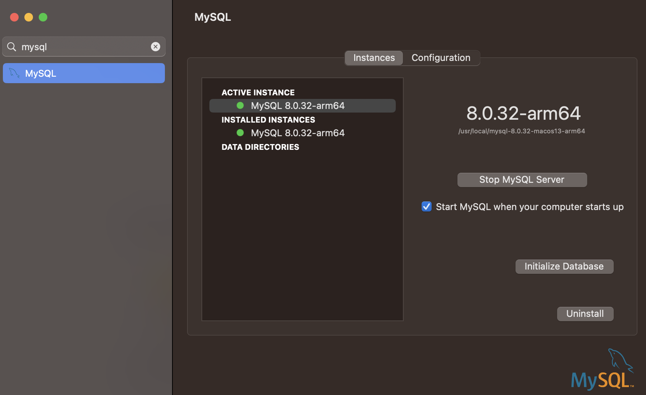Click the Initialize Database button
646x395 pixels.
[564, 266]
